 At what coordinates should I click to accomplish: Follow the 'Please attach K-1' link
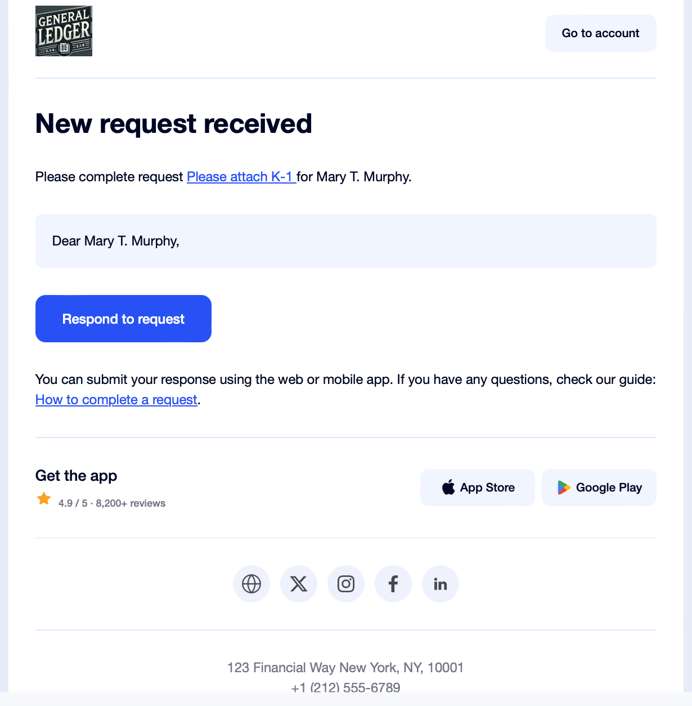(241, 177)
